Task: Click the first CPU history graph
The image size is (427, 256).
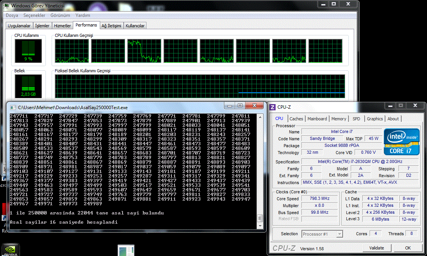Action: (72, 51)
